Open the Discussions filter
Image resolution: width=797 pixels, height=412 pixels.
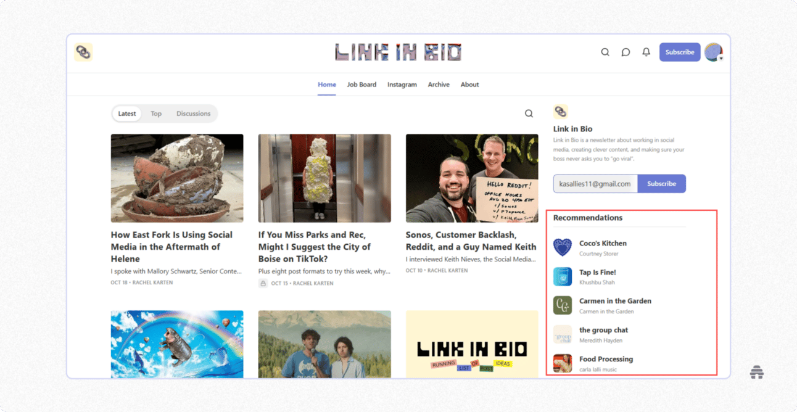194,113
